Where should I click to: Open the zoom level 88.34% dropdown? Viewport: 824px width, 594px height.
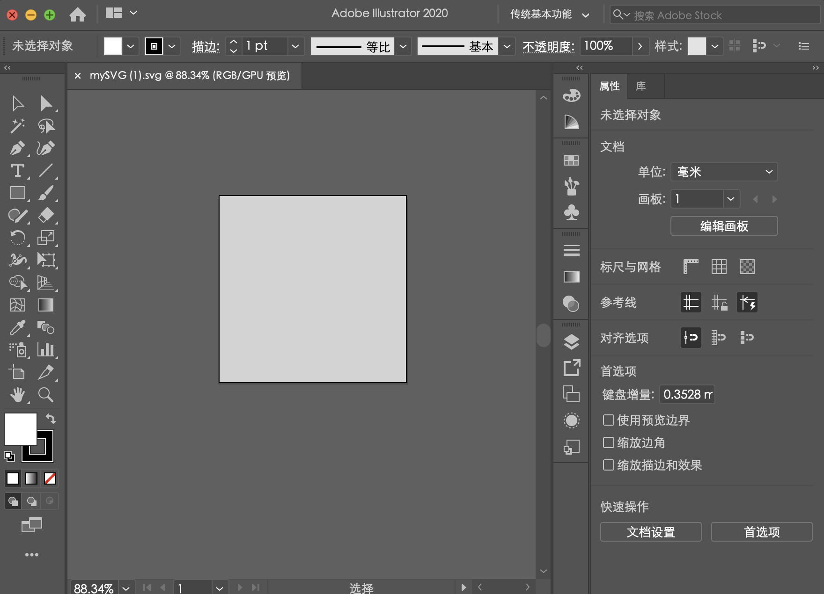click(x=126, y=588)
